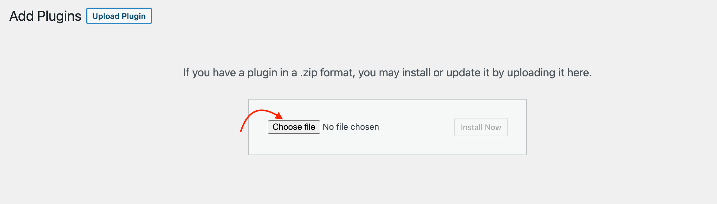717x204 pixels.
Task: Toggle the Upload Plugin panel closed
Action: pyautogui.click(x=119, y=16)
